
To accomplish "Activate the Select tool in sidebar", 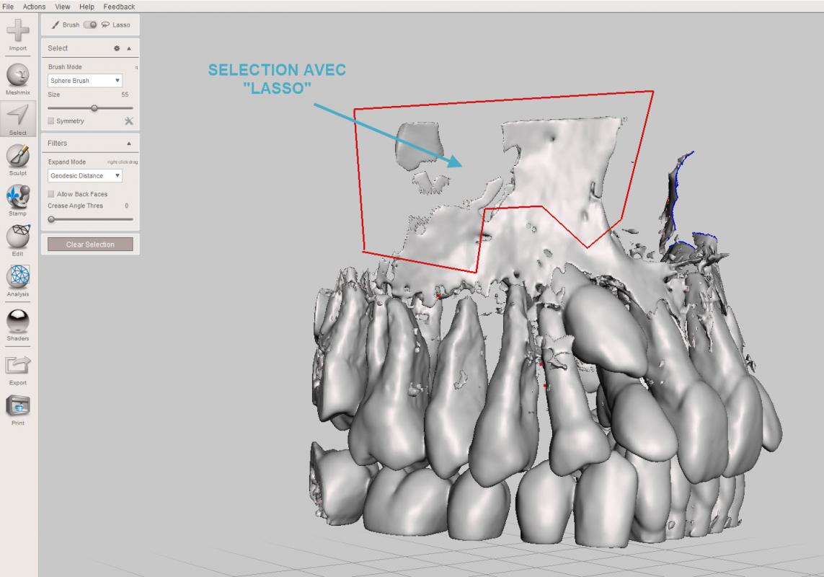I will click(18, 120).
